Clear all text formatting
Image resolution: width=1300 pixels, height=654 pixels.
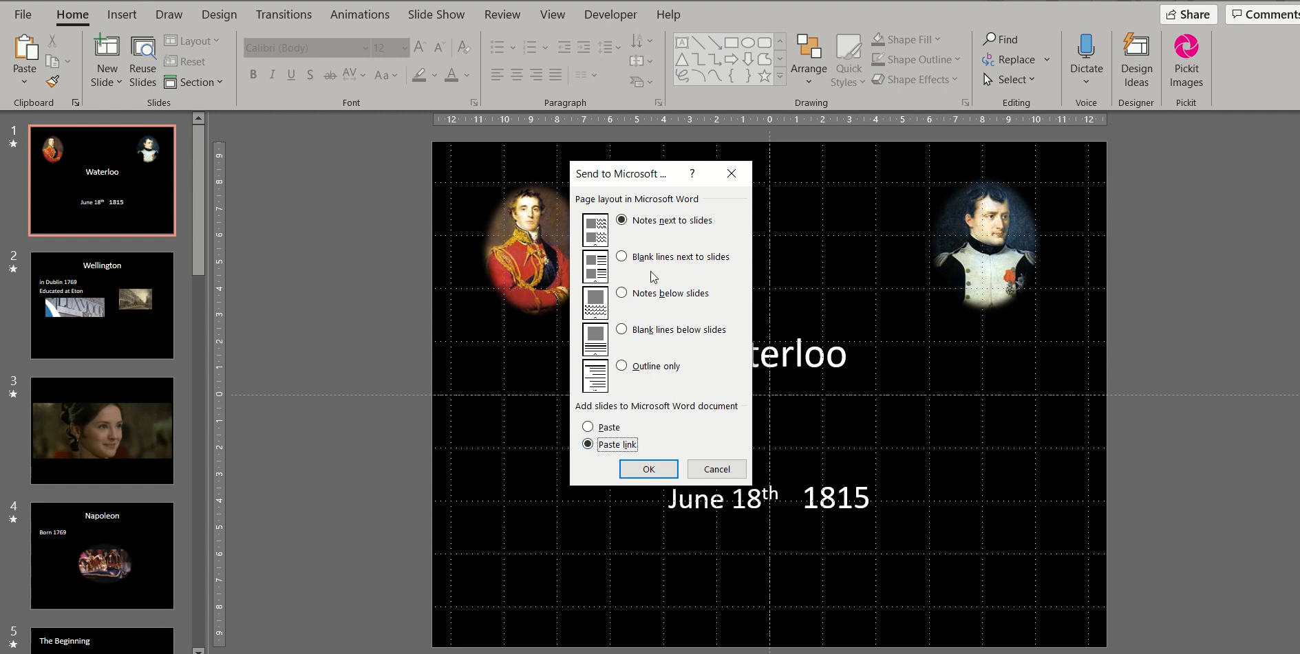(465, 47)
